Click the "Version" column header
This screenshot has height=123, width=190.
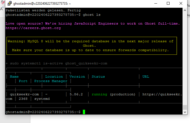coord(77,77)
